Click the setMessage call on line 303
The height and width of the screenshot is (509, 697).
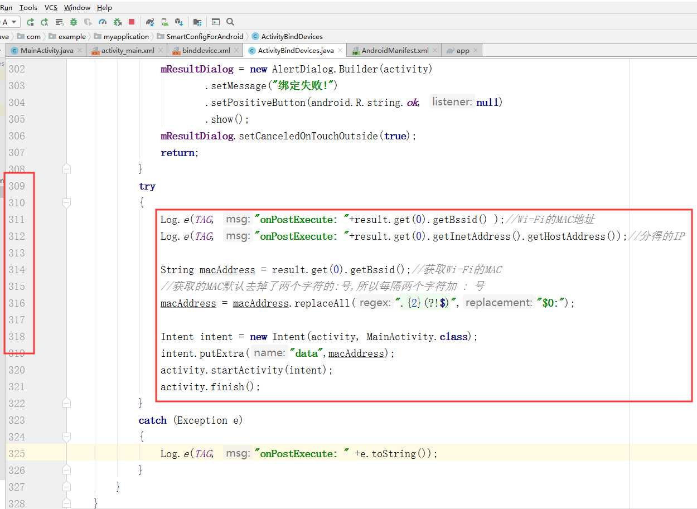tap(238, 86)
